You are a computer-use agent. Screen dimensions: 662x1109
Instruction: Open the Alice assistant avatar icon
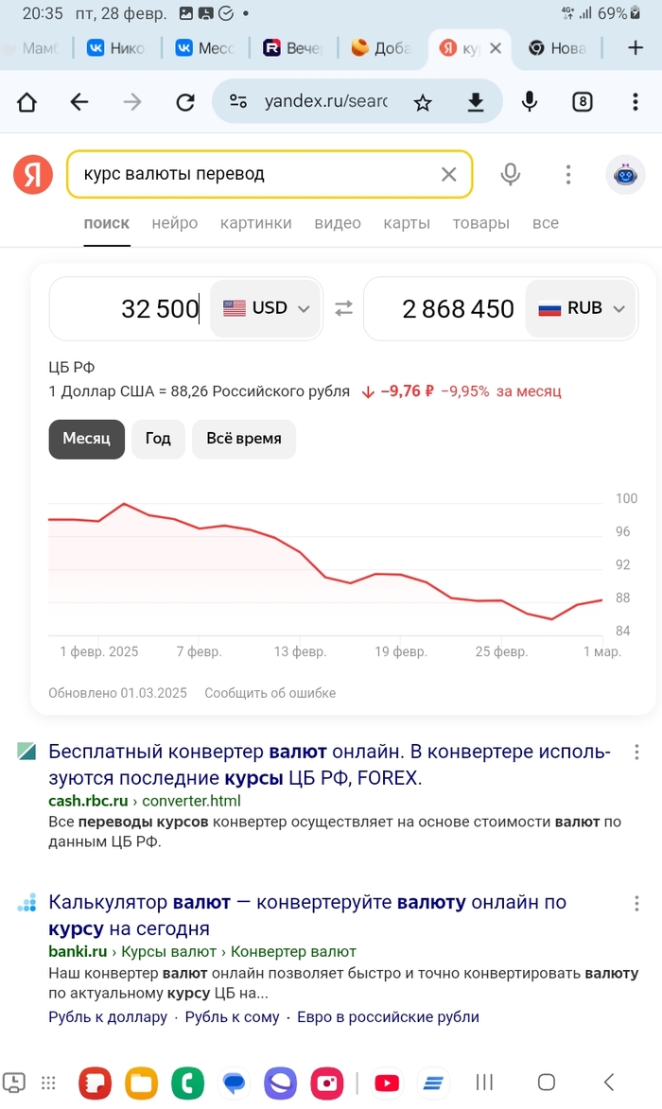[x=625, y=175]
